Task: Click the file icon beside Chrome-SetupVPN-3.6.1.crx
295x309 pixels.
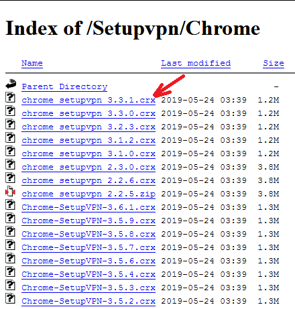Action: pyautogui.click(x=10, y=205)
